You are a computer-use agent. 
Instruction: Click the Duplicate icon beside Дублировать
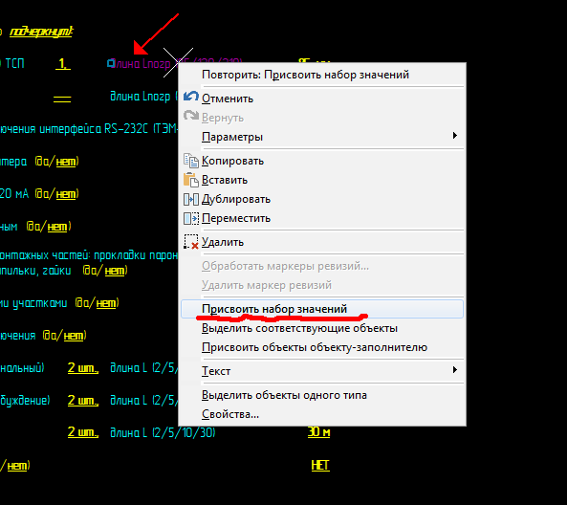(x=191, y=199)
